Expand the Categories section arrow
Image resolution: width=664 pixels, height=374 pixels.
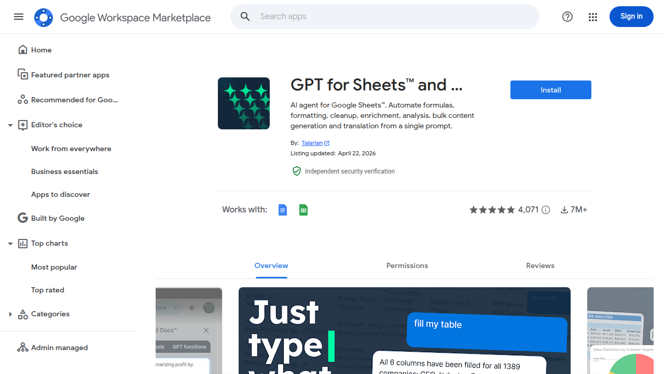pyautogui.click(x=10, y=314)
